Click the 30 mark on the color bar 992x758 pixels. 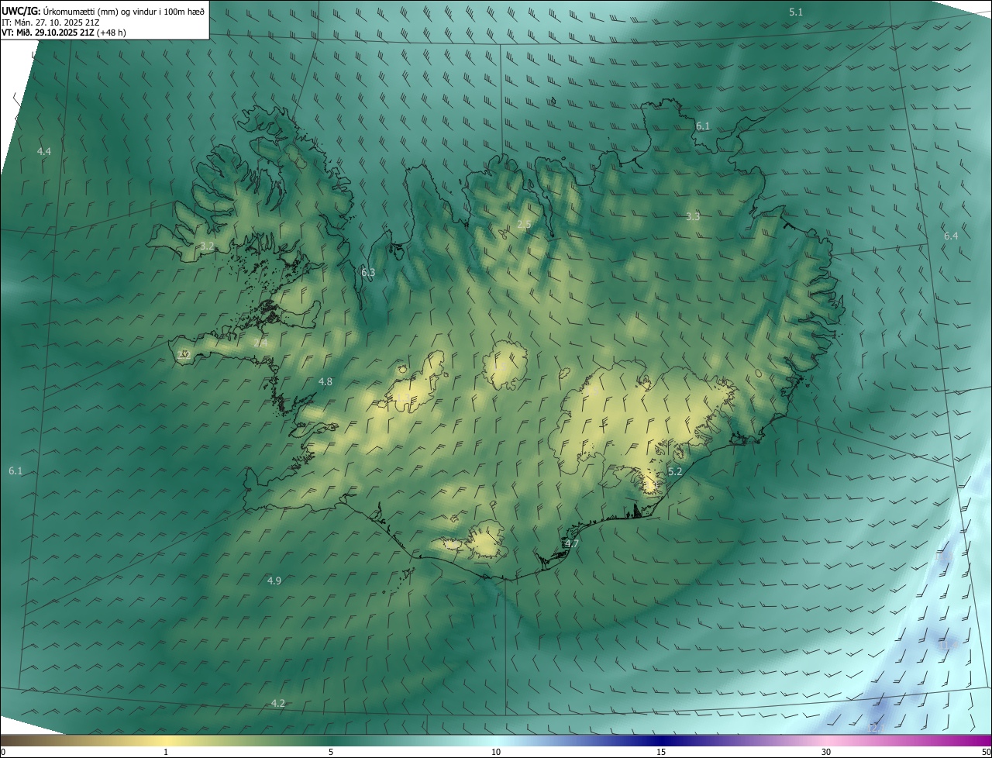coord(826,752)
